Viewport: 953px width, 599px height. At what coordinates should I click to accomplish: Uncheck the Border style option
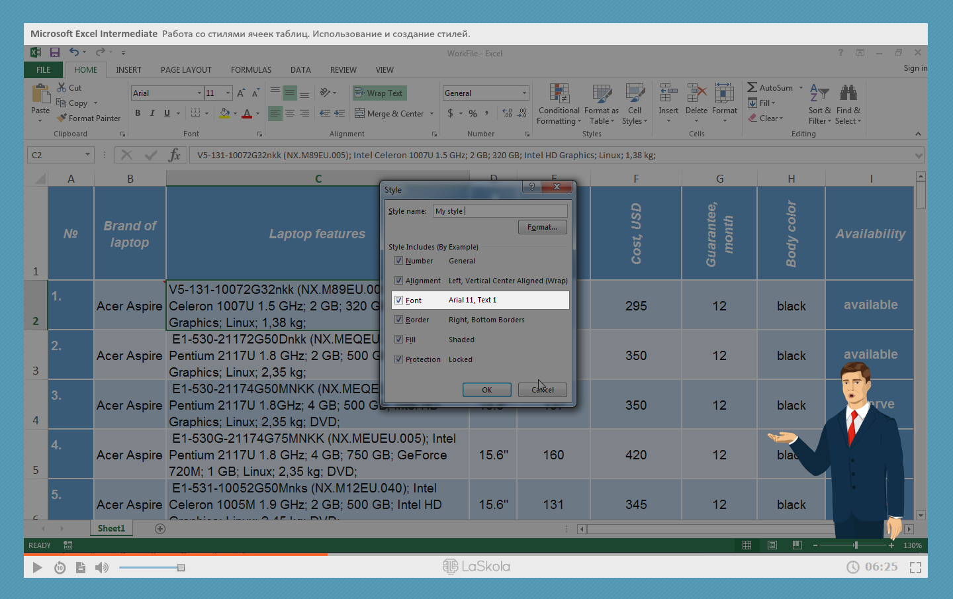pyautogui.click(x=399, y=320)
